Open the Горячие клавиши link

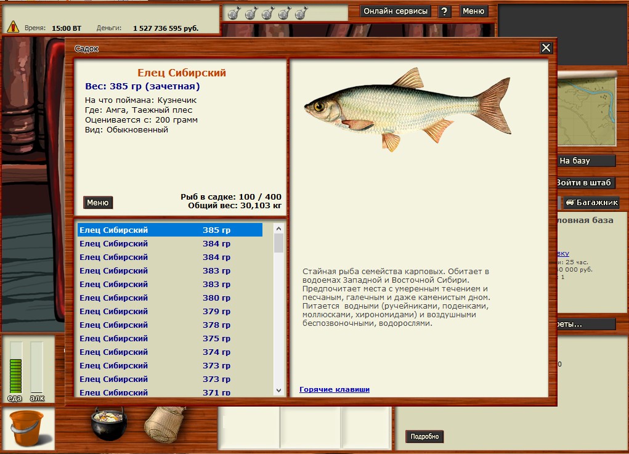point(335,389)
